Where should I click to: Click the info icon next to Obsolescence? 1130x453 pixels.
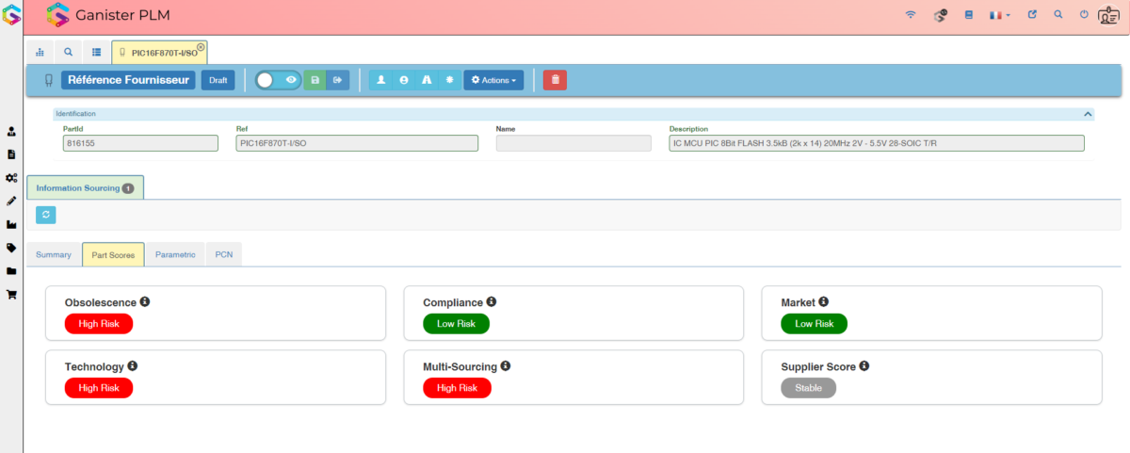pos(145,302)
